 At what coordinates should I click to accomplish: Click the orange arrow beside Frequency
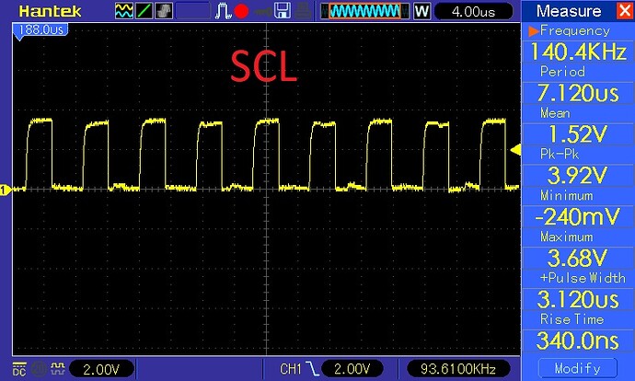click(x=534, y=31)
